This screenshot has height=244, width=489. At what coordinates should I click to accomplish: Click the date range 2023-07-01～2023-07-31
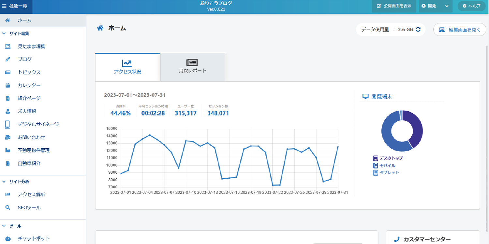[x=135, y=95]
